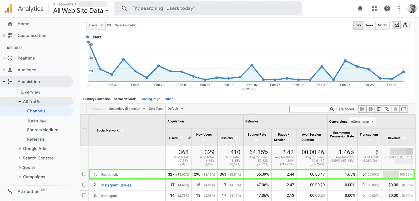The image size is (419, 201).
Task: Switch primary dimension to Landing Page
Action: click(150, 99)
